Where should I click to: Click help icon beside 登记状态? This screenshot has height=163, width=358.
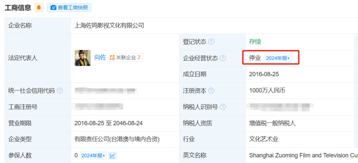pyautogui.click(x=211, y=42)
